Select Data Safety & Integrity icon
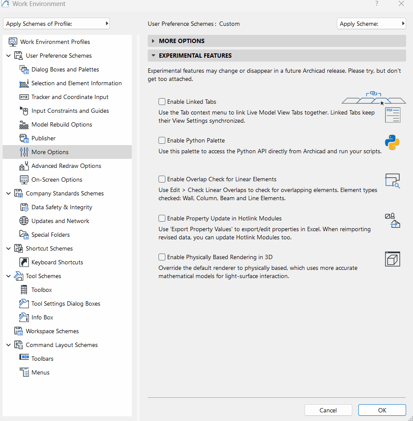Image resolution: width=413 pixels, height=421 pixels. coord(24,207)
